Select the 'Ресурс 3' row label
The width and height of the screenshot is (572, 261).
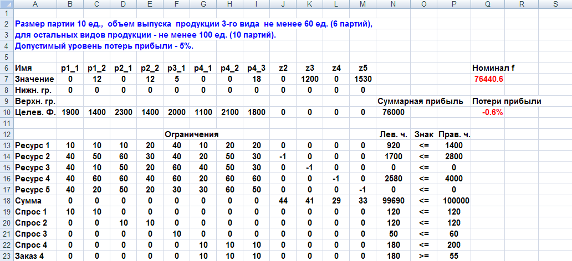tap(35, 168)
